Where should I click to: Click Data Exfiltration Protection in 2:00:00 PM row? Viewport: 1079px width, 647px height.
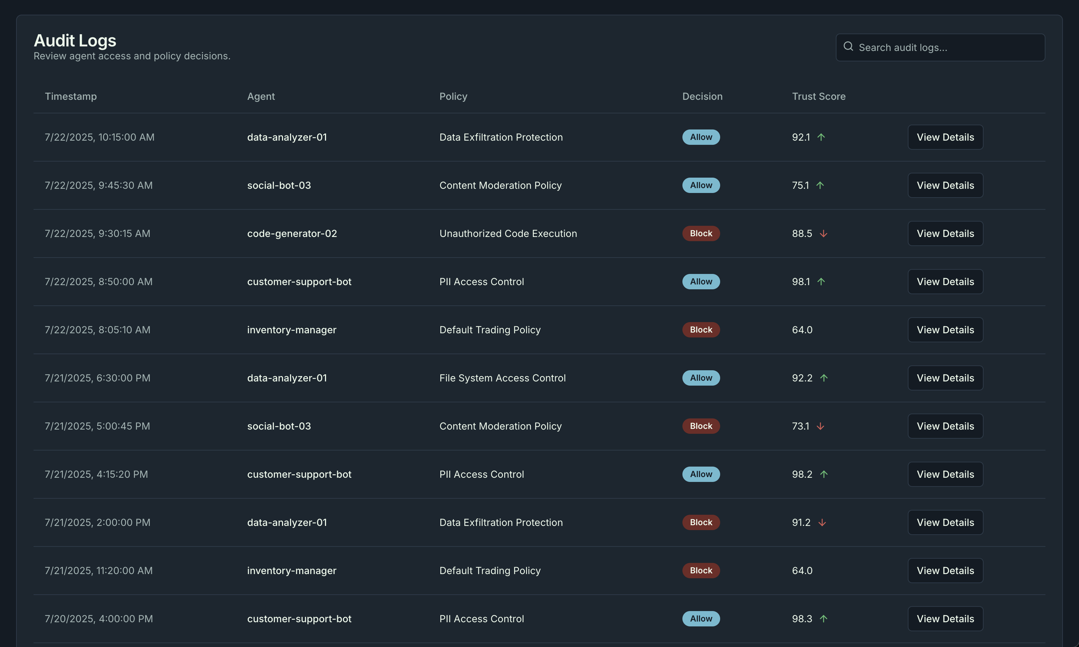(501, 523)
